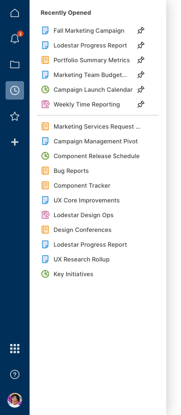Unpin Weekly Time Reporting
The image size is (181, 415).
[x=141, y=104]
